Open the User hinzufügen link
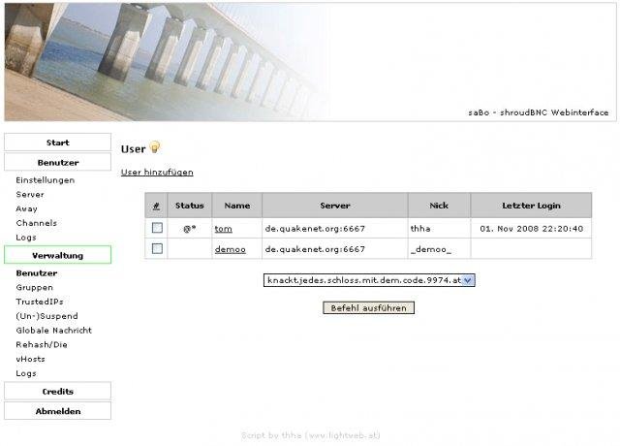This screenshot has width=620, height=446. pos(157,173)
